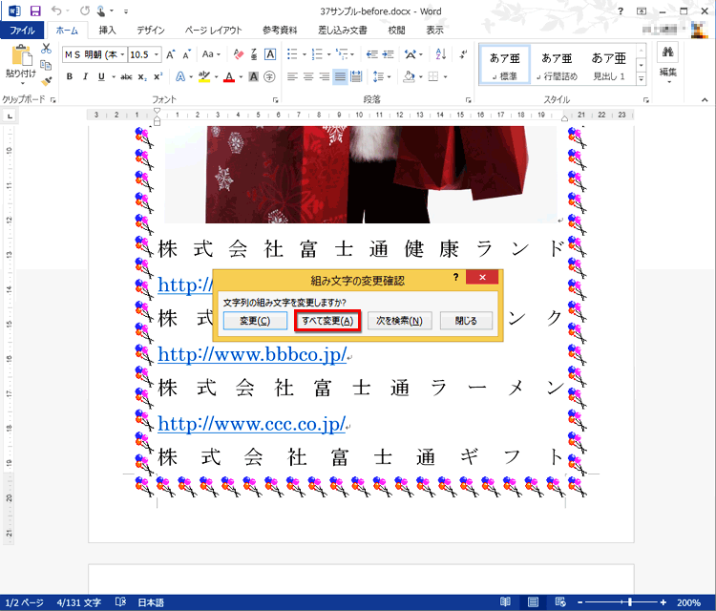Click the すべて変更(A) button
The image size is (716, 611).
[327, 321]
